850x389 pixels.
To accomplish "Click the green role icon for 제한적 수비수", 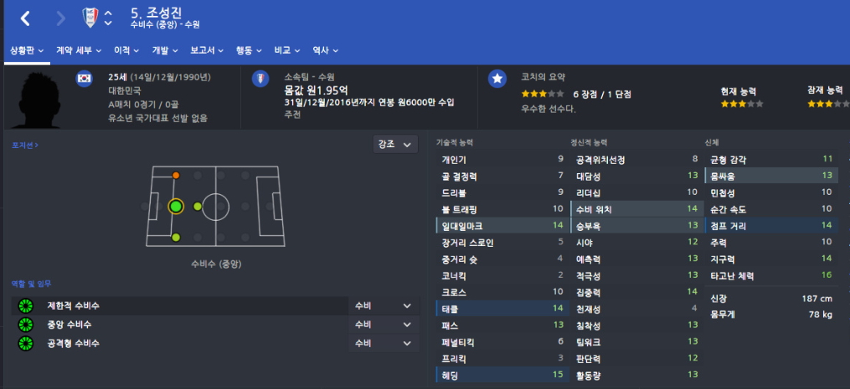I will click(25, 306).
